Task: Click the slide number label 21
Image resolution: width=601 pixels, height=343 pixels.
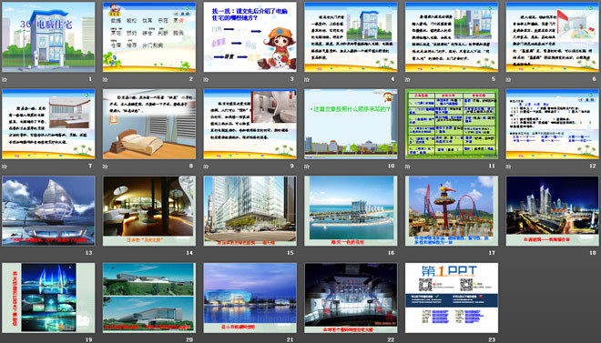Action: (290, 339)
